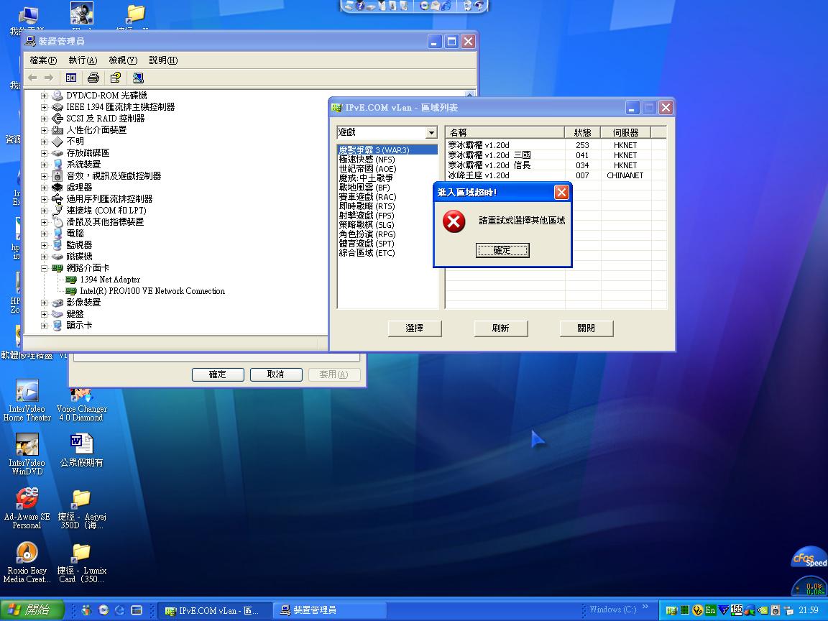Open the 執行(A) menu in Device Manager
This screenshot has height=621, width=828.
point(83,60)
